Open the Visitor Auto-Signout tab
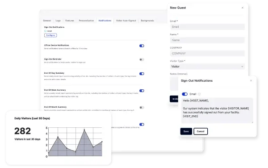The height and width of the screenshot is (168, 268). (x=126, y=21)
